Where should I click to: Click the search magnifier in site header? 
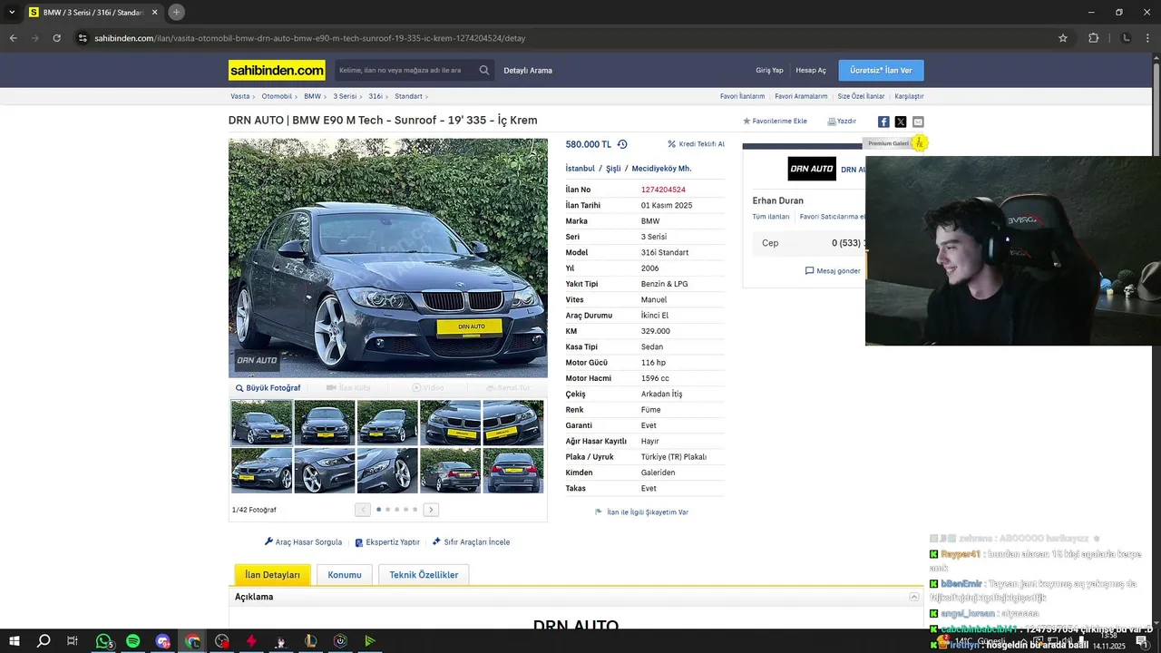484,70
